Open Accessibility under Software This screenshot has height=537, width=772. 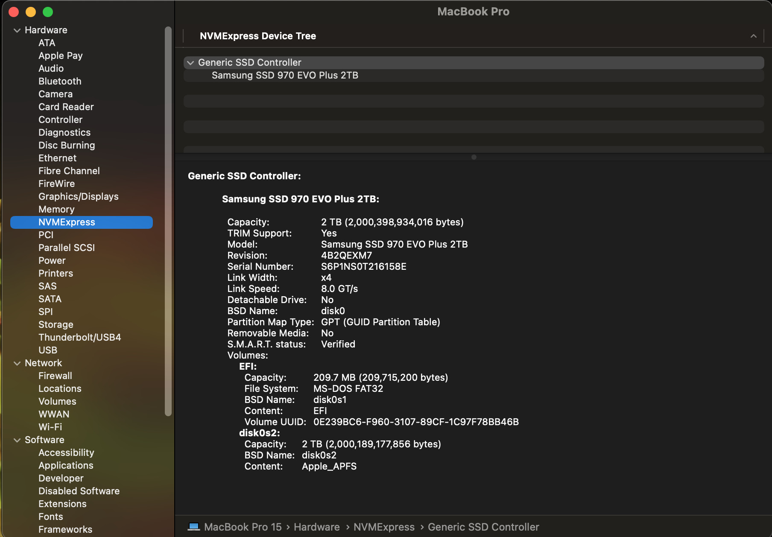pos(66,452)
